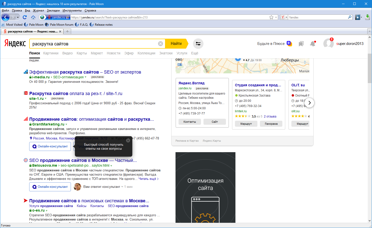Open the Закладки menu
372x228 pixels.
53,10
